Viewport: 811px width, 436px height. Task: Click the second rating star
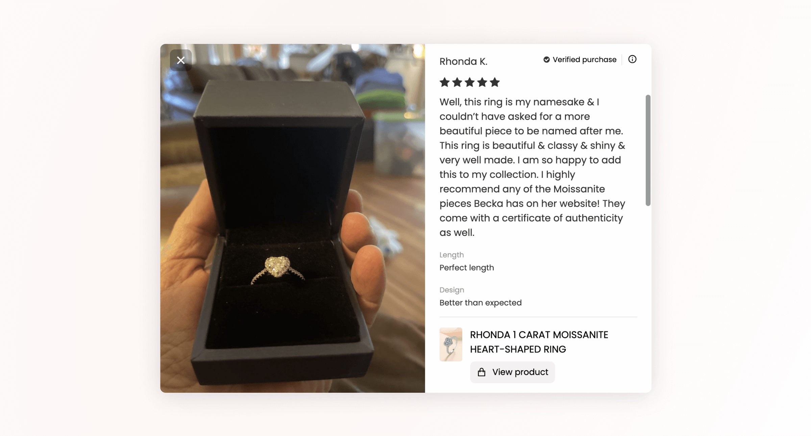click(x=457, y=82)
